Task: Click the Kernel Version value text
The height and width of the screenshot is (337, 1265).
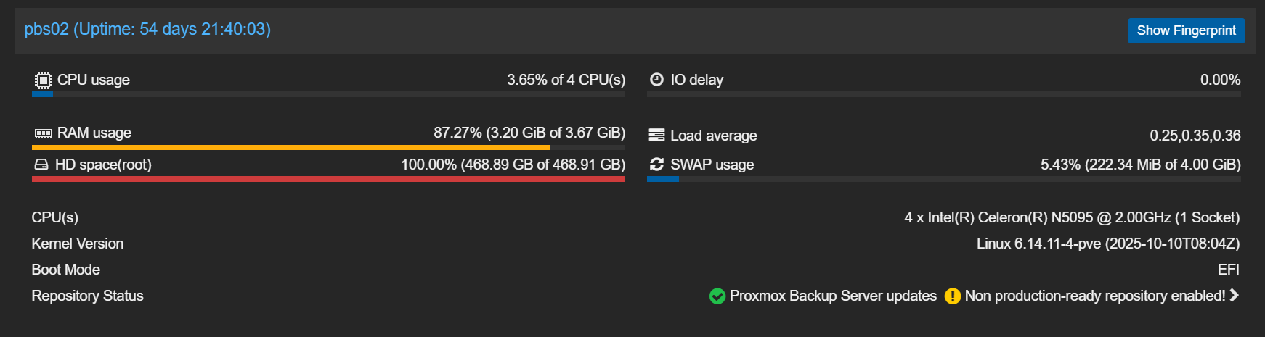Action: [1107, 244]
